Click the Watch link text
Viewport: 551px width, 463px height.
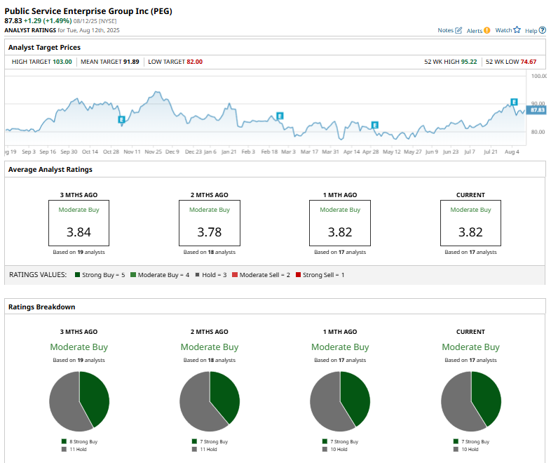coord(503,30)
